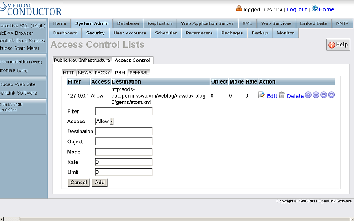The width and height of the screenshot is (354, 221).
Task: Open the Linked Data menu tab
Action: point(314,23)
